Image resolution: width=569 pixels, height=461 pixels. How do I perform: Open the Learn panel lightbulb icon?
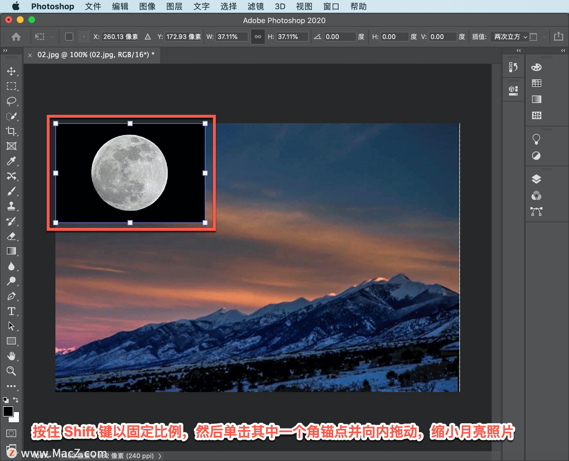536,139
